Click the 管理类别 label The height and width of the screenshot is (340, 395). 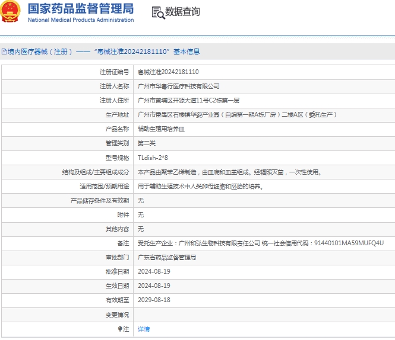tap(117, 143)
